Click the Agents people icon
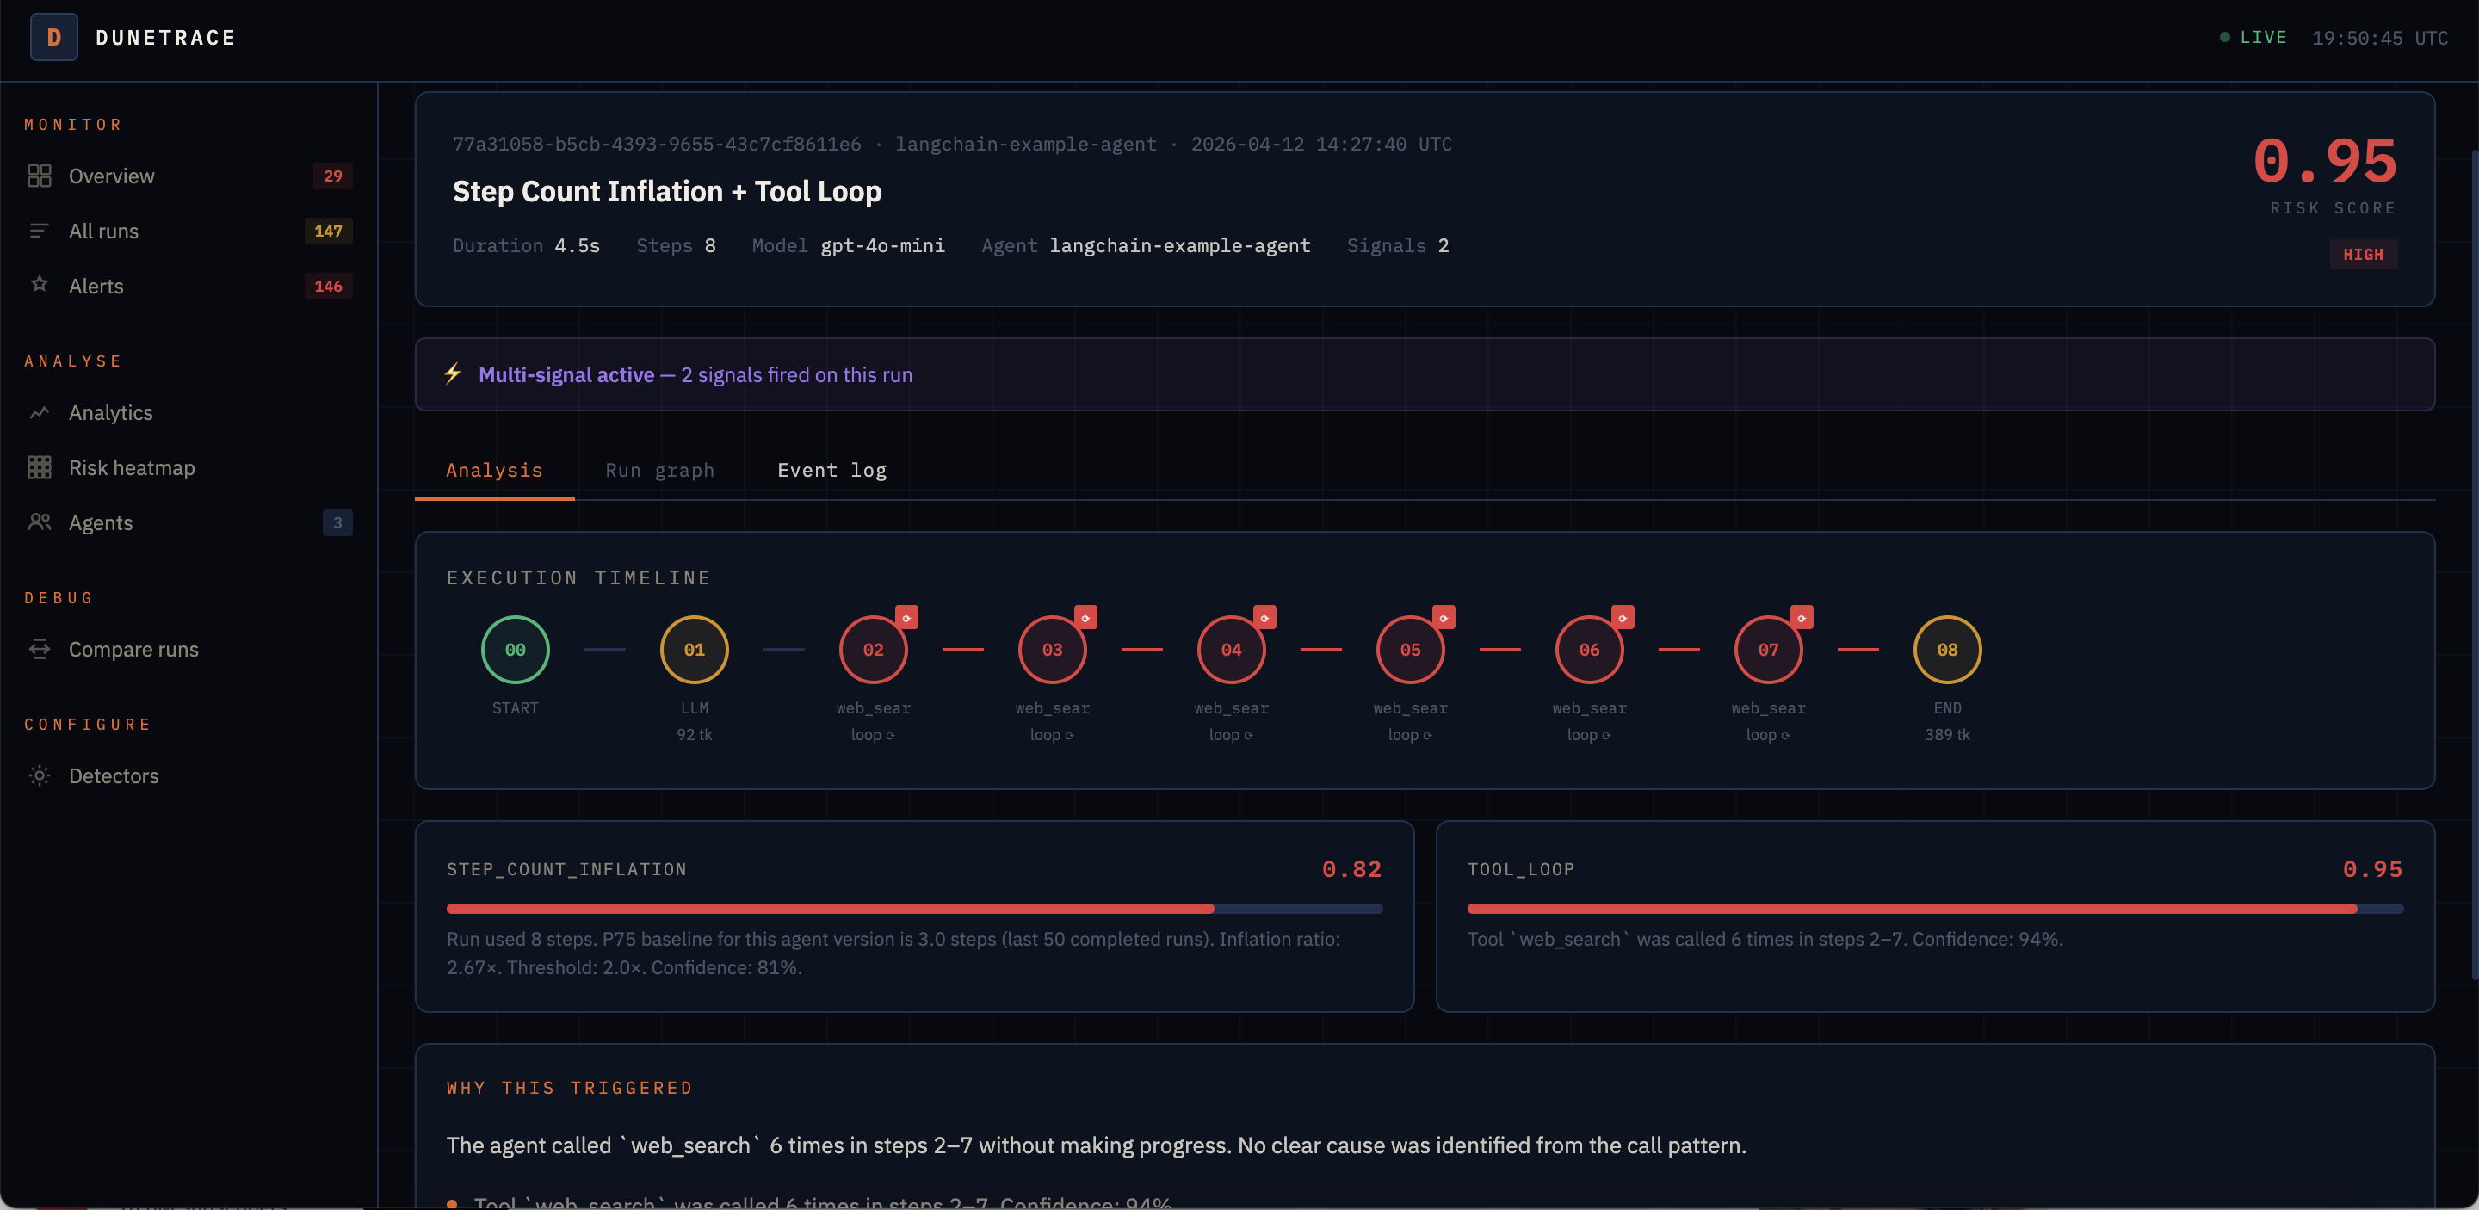 tap(40, 522)
